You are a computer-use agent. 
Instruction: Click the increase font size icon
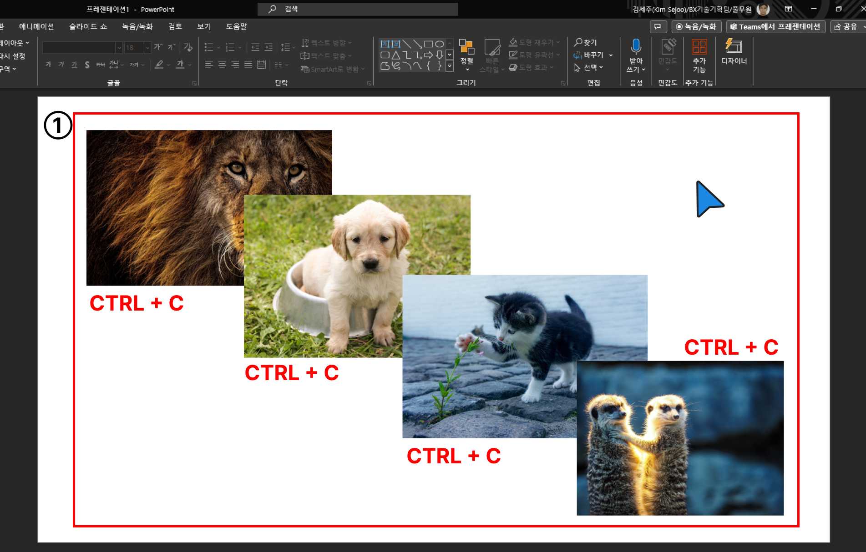click(158, 47)
